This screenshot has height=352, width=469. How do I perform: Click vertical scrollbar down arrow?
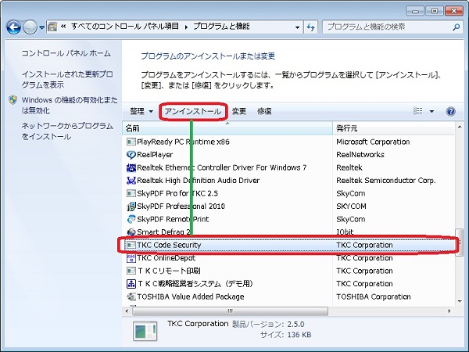coord(460,301)
